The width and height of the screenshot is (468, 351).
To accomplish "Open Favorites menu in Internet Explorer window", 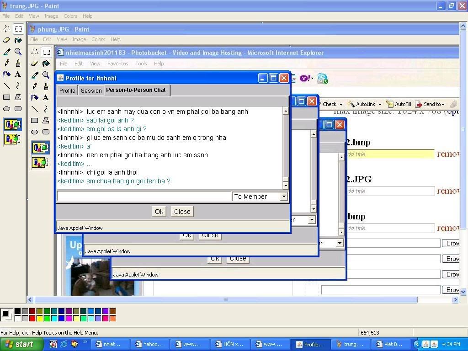I will tap(117, 64).
